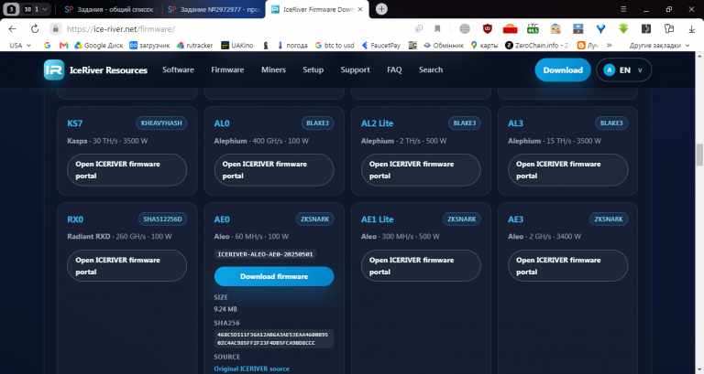
Task: Follow the Original ICERIVER source link
Action: pos(251,369)
